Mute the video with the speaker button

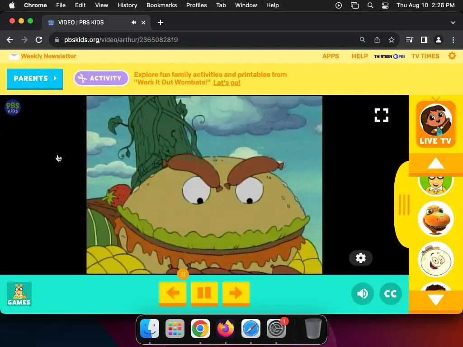click(x=362, y=294)
